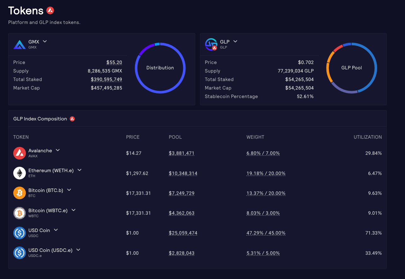The image size is (405, 279).
Task: Expand the USD Coin row dropdown chevron
Action: [56, 230]
